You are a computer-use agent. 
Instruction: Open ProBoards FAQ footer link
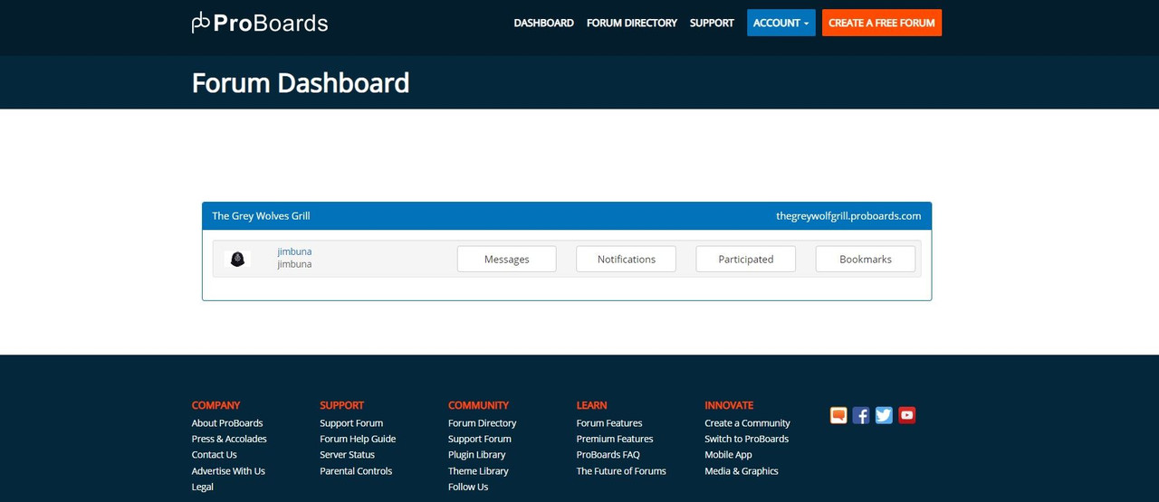coord(608,455)
